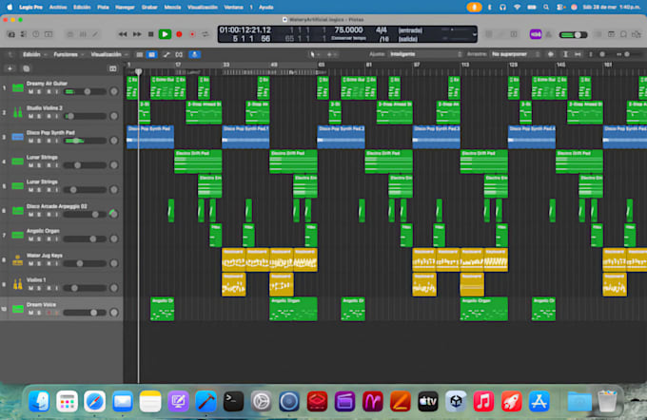Adjust the master volume slider

573,34
